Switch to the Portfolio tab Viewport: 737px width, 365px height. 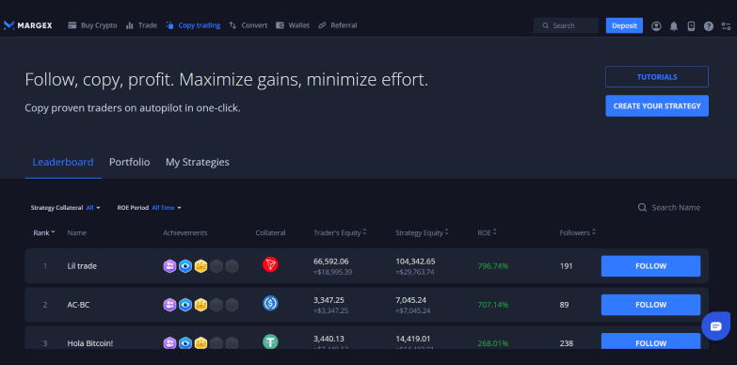click(x=130, y=162)
